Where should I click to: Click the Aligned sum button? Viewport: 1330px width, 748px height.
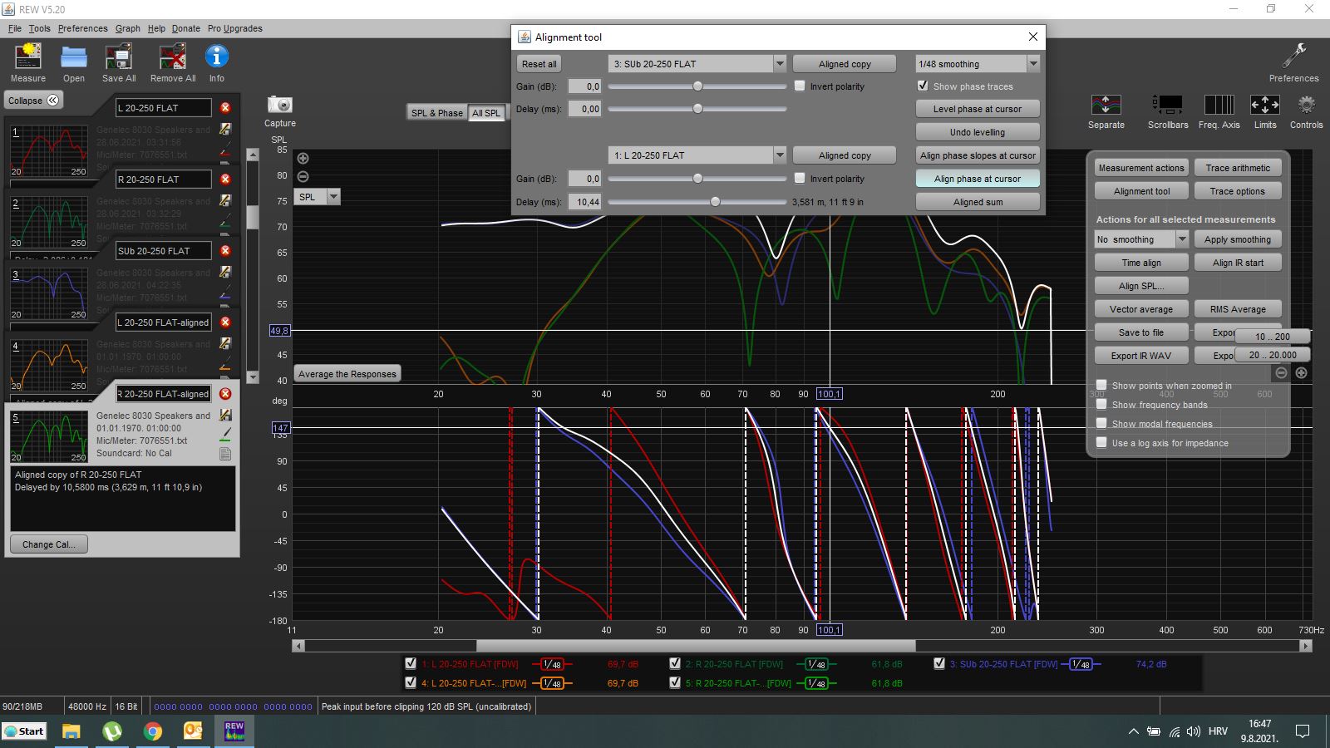coord(978,202)
